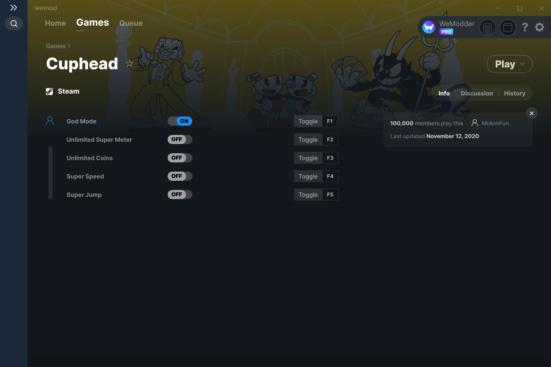Open settings gear icon
The height and width of the screenshot is (367, 551).
coord(540,28)
